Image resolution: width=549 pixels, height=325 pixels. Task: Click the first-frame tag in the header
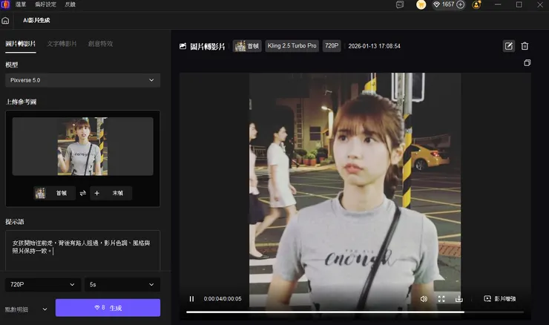tap(247, 46)
